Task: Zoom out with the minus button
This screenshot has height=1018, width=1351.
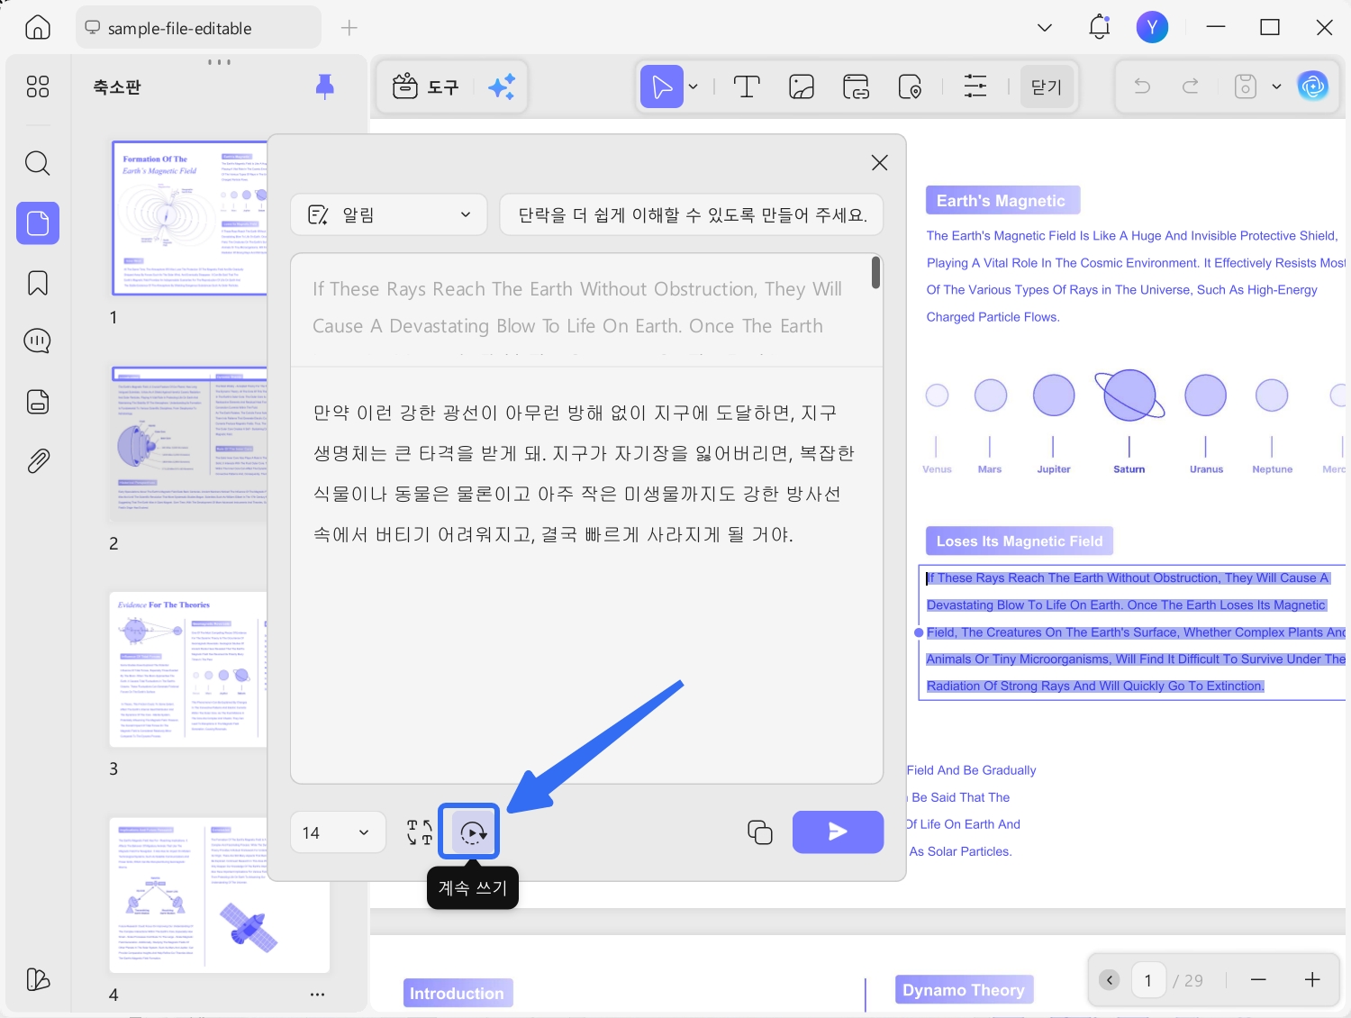Action: [x=1258, y=980]
